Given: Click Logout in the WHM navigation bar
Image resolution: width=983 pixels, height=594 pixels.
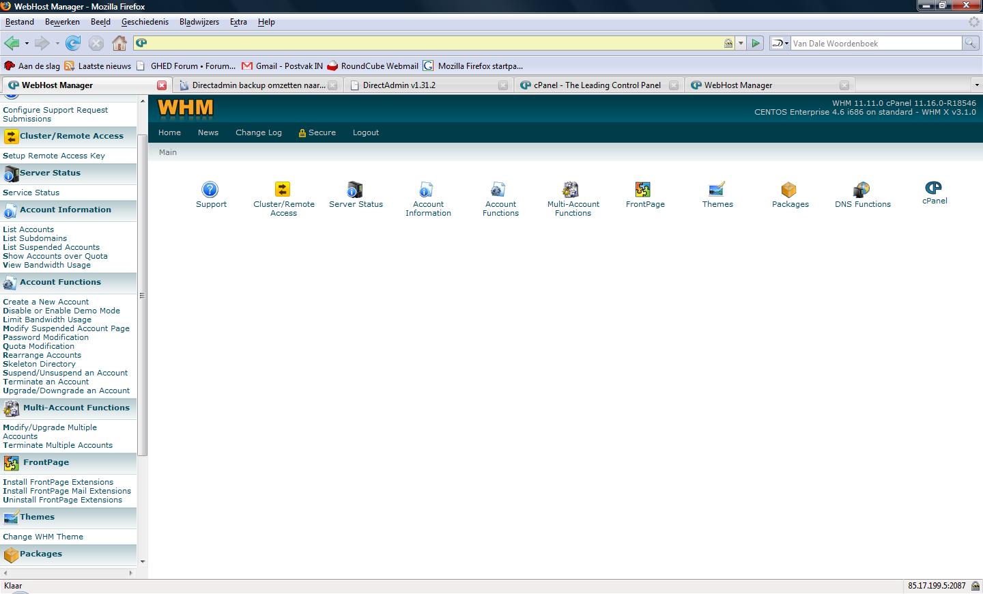Looking at the screenshot, I should pos(366,132).
